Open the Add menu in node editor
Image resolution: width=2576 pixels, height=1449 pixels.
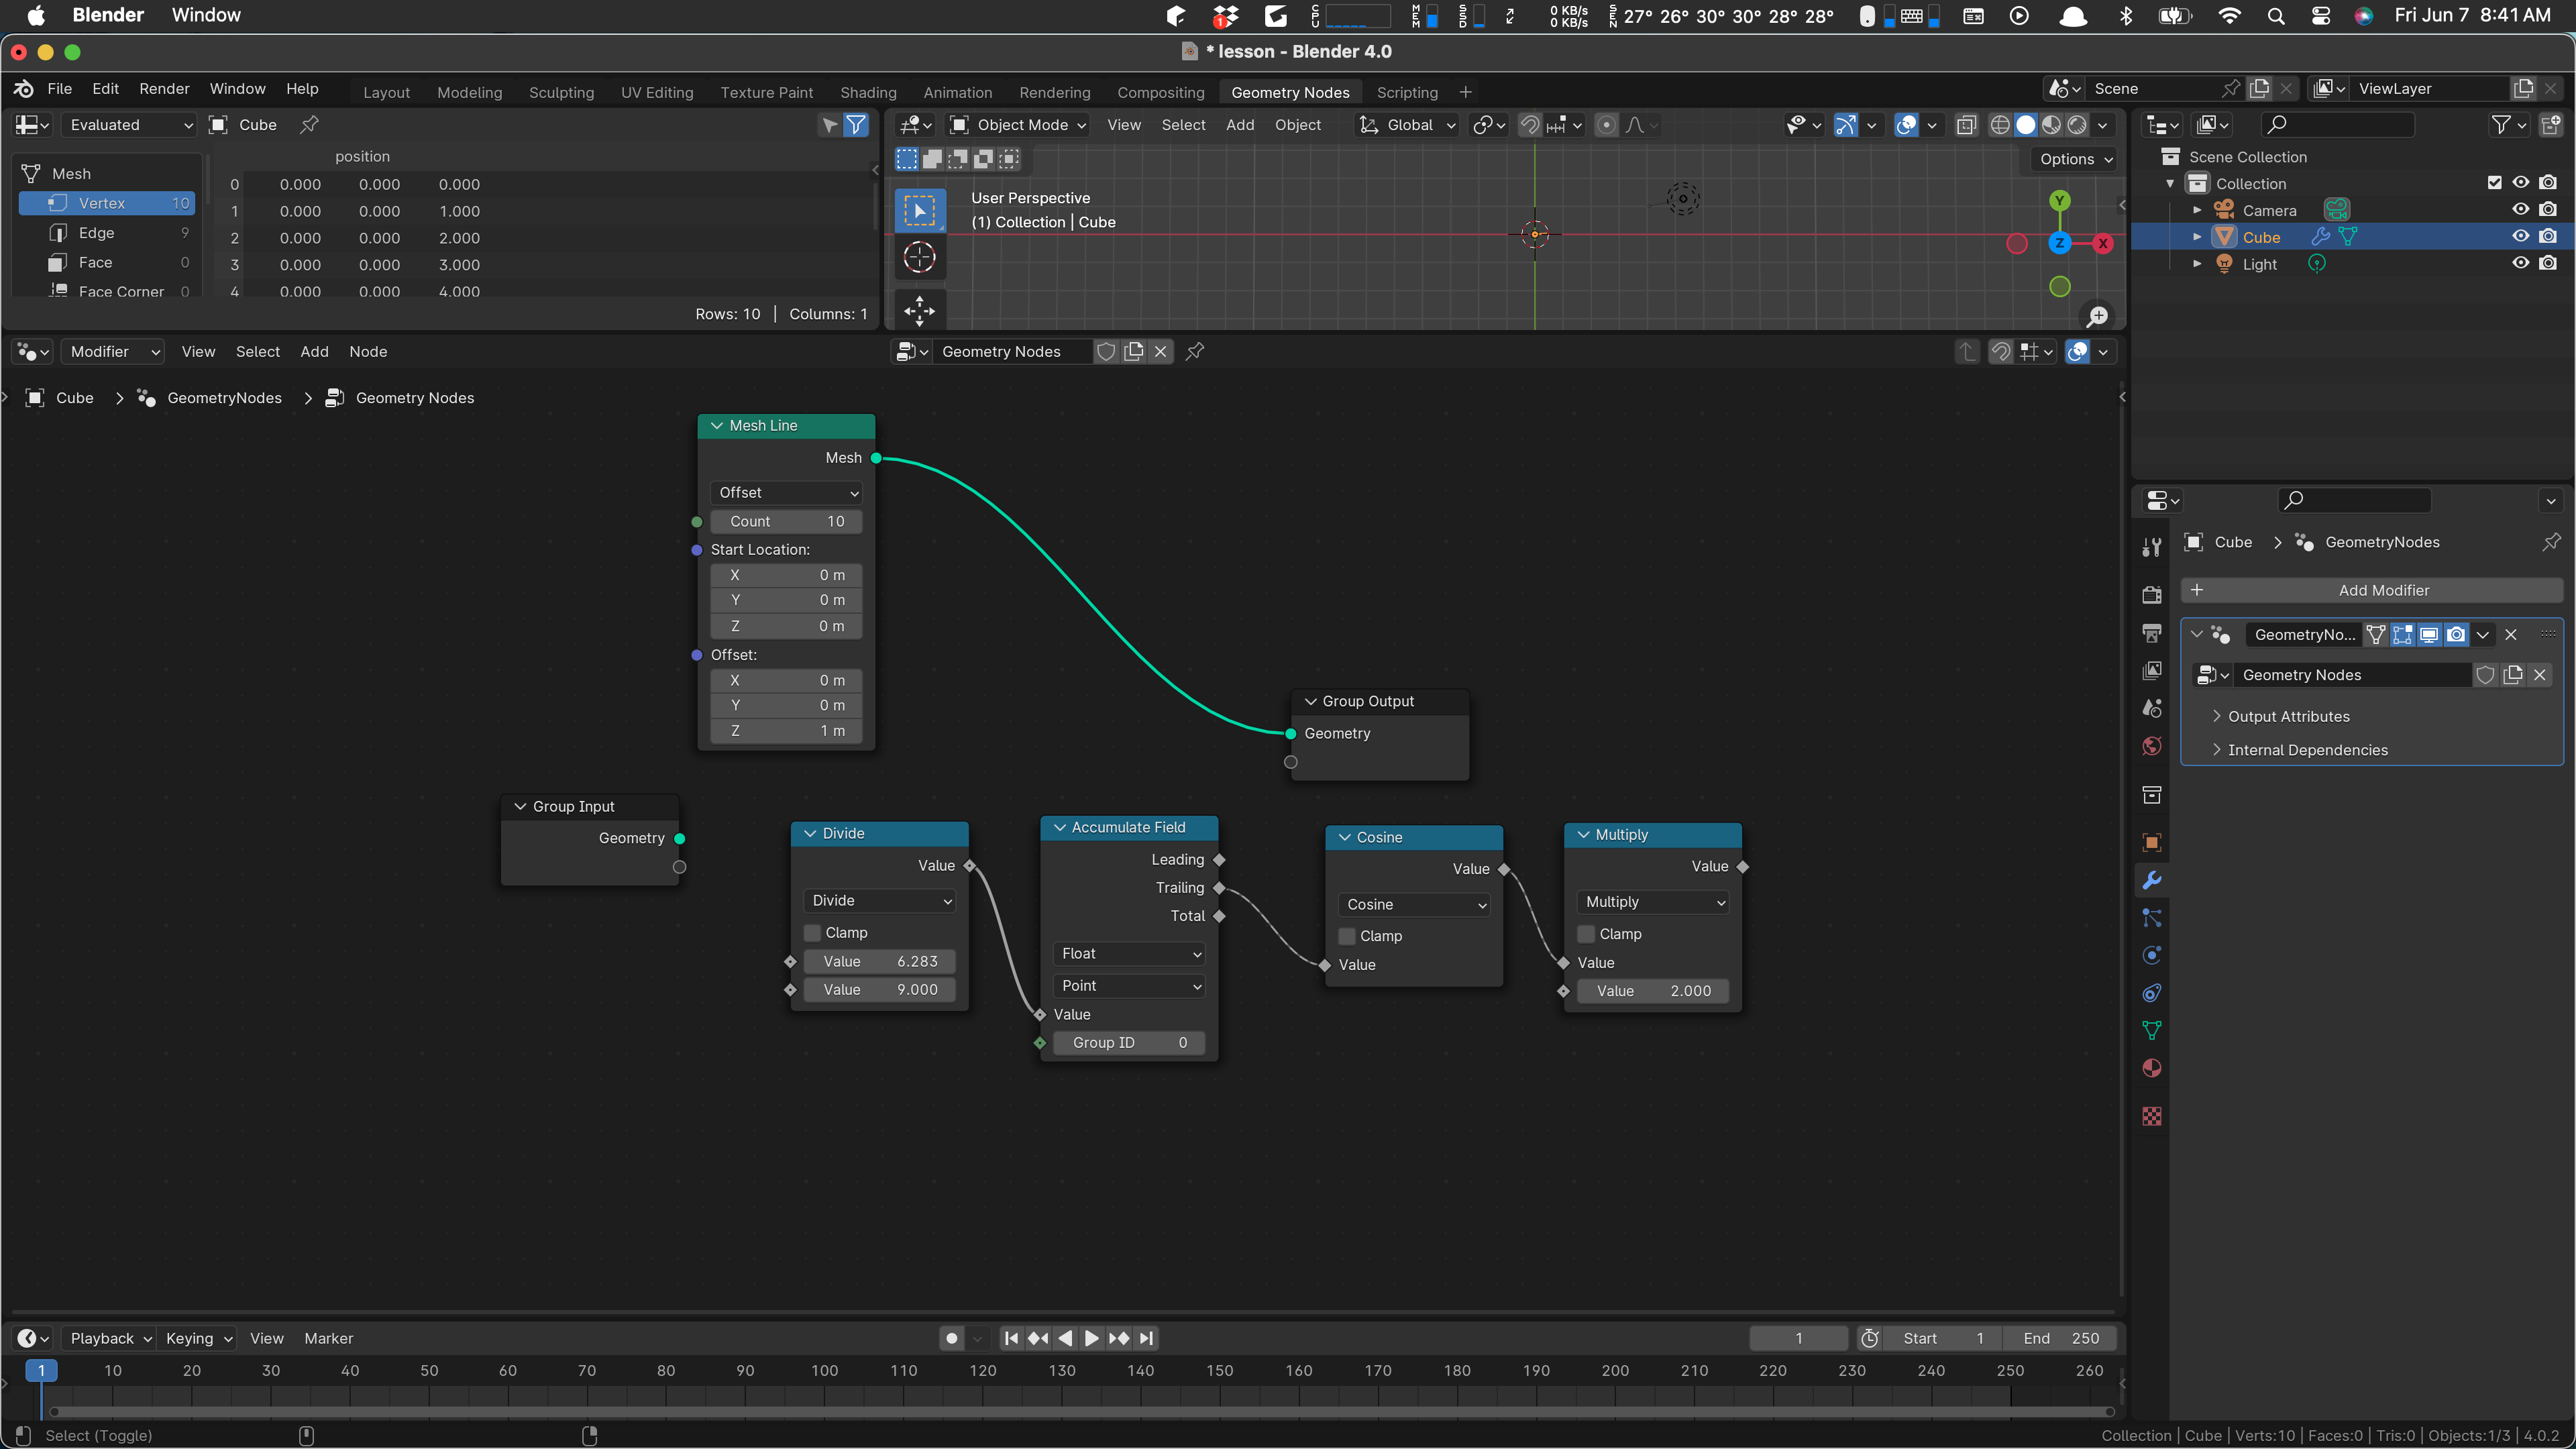click(314, 351)
